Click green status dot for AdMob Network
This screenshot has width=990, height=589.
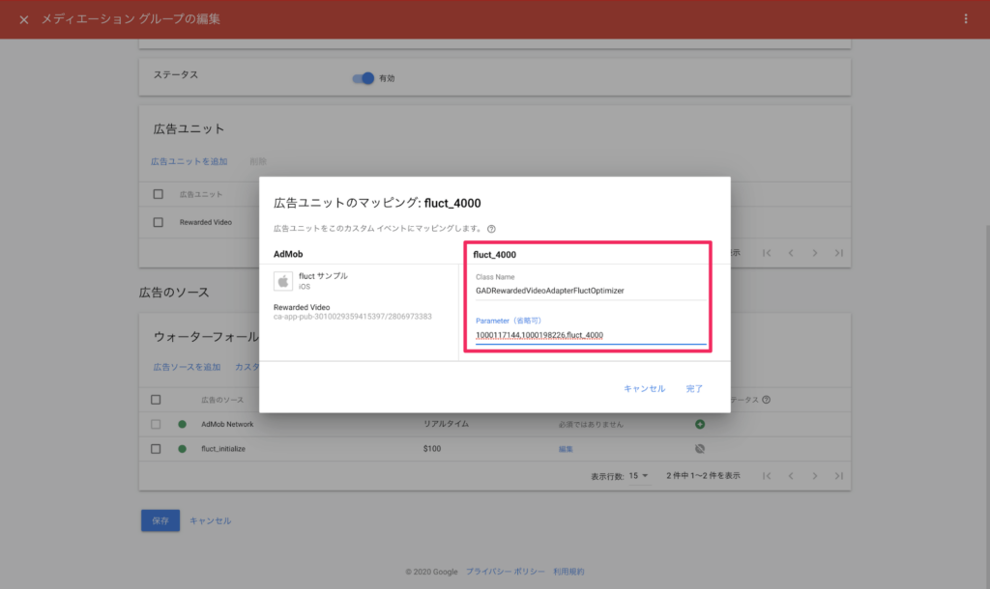[x=182, y=425]
